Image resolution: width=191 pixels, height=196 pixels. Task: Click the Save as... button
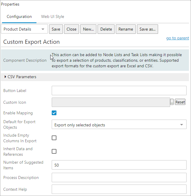click(x=148, y=29)
